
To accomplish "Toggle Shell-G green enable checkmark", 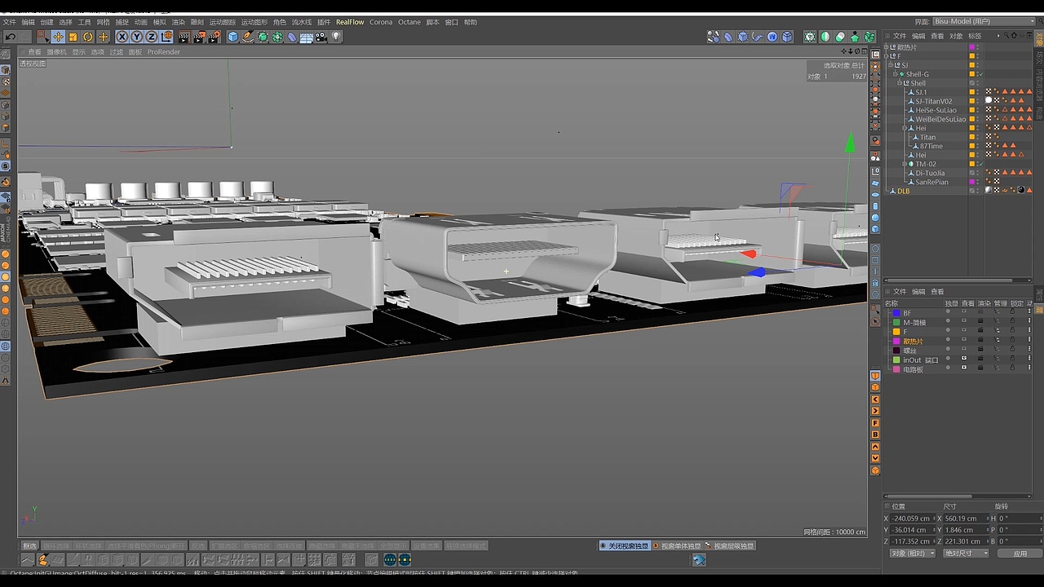I will 980,74.
